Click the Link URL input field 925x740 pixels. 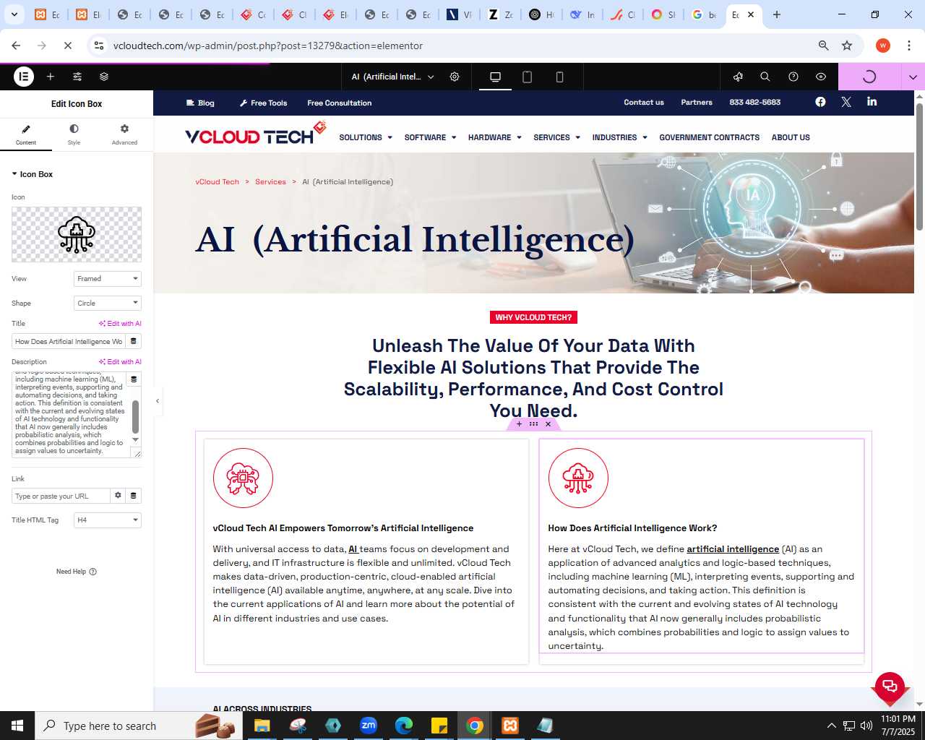pyautogui.click(x=61, y=496)
